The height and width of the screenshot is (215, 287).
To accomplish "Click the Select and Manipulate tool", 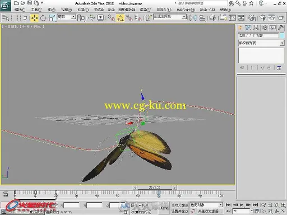I will [x=91, y=18].
